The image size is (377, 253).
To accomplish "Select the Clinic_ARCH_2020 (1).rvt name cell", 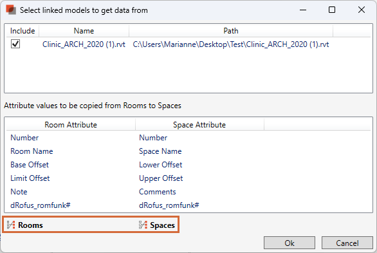I will tap(84, 44).
